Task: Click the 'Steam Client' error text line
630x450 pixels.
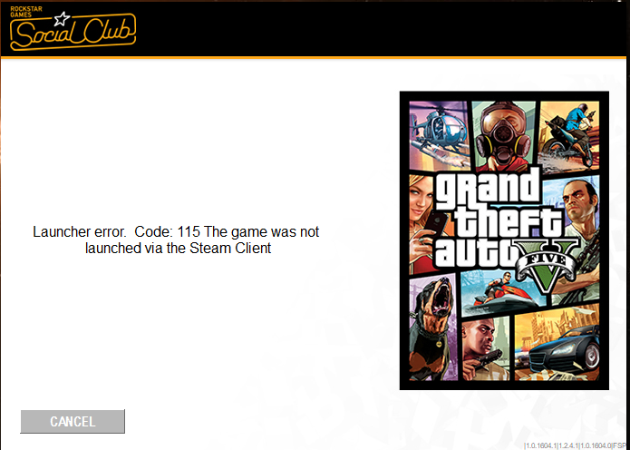Action: click(x=178, y=248)
